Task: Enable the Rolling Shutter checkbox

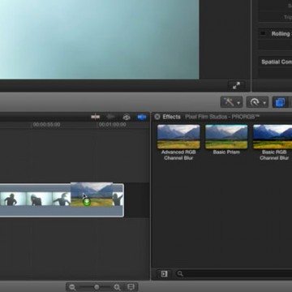Action: click(x=263, y=33)
